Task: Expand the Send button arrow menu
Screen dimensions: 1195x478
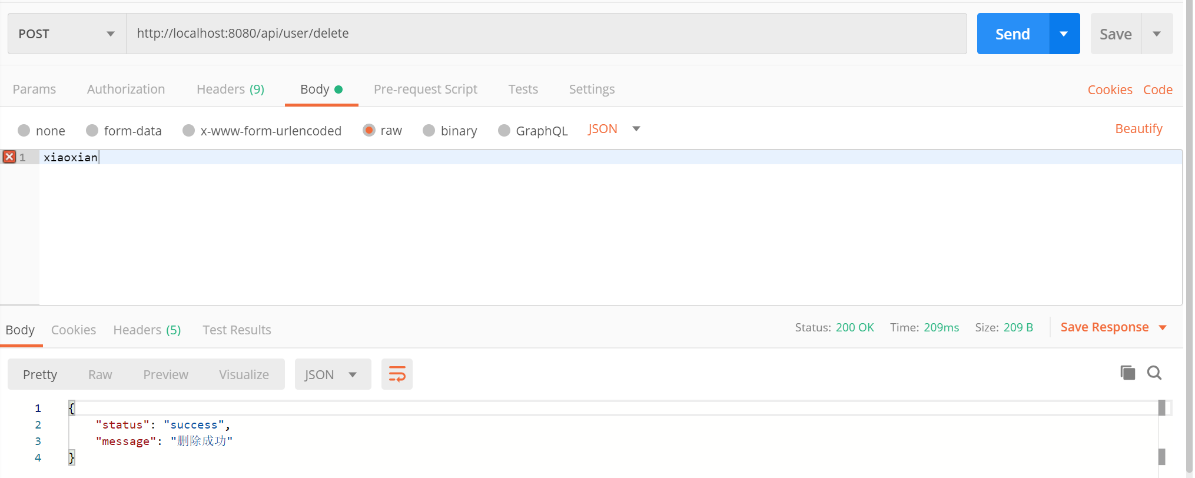Action: tap(1064, 34)
